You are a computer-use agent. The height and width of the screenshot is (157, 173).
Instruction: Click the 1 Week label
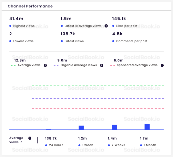[87, 145]
